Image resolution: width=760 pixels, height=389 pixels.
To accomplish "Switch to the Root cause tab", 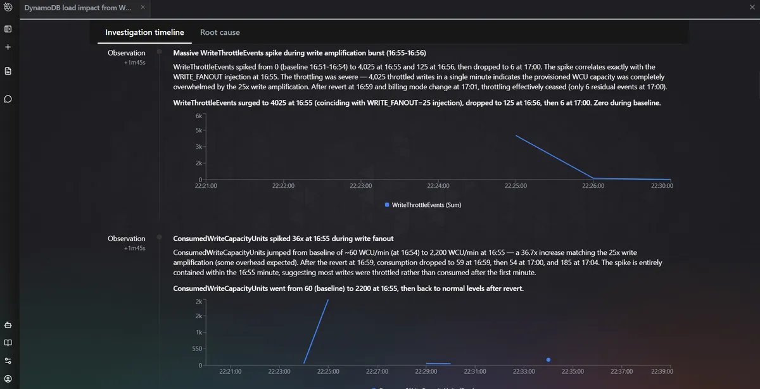I will [220, 32].
